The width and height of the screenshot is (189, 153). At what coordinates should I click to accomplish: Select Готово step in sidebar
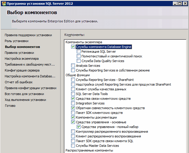pos(10,106)
